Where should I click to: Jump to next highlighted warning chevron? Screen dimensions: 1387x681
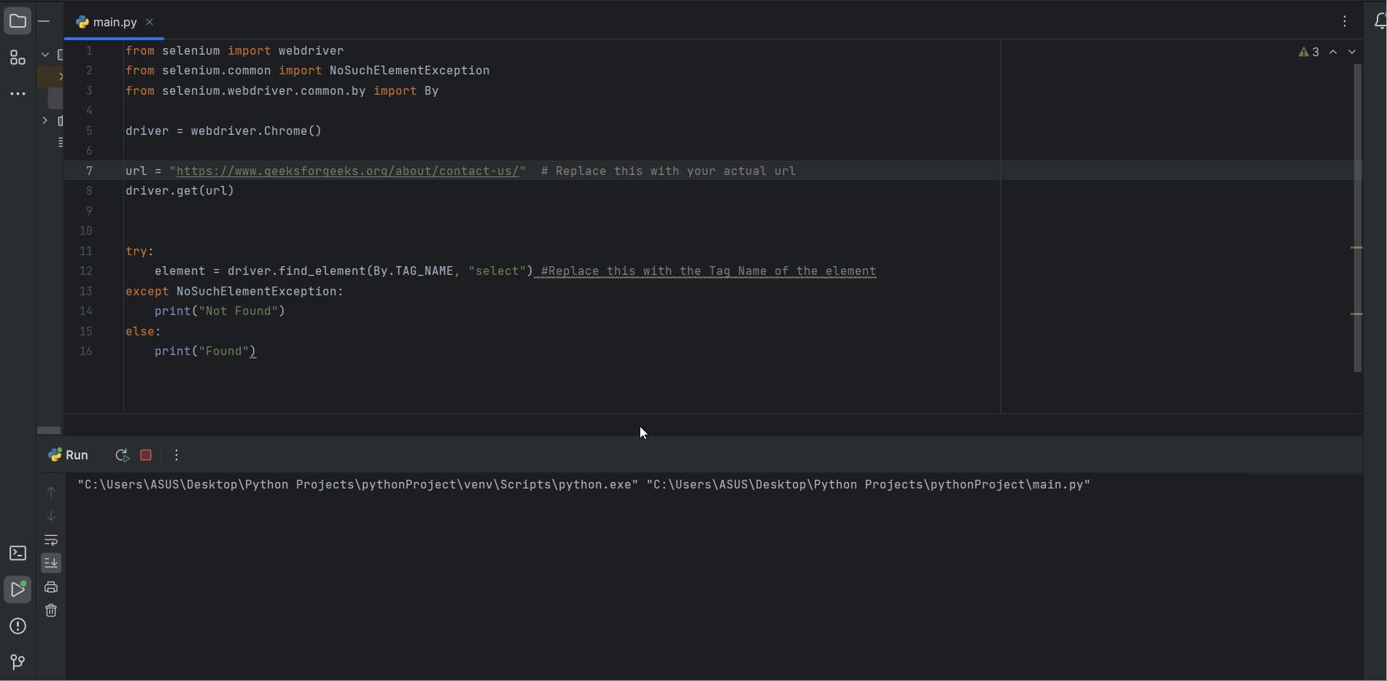tap(1352, 52)
